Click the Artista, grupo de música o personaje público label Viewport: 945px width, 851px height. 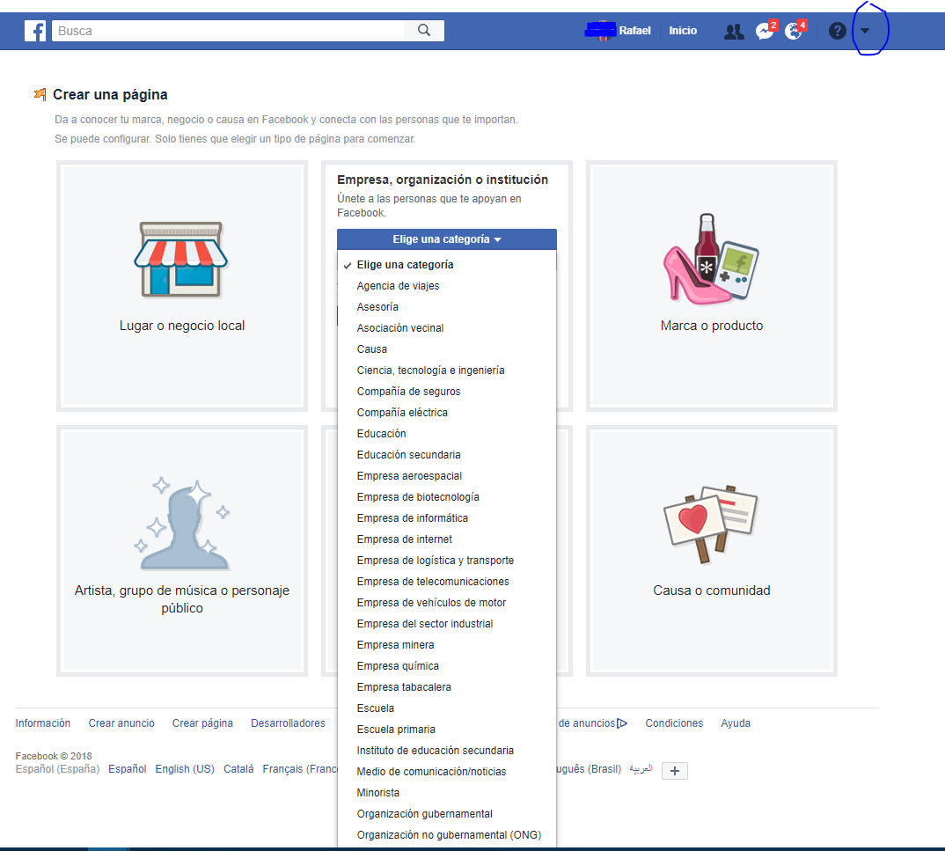[x=182, y=599]
